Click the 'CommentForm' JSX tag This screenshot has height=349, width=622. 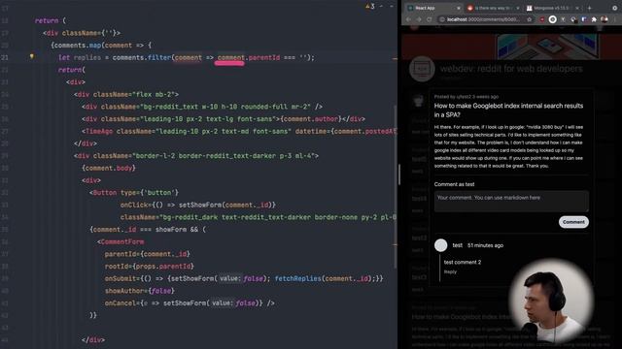pyautogui.click(x=122, y=241)
